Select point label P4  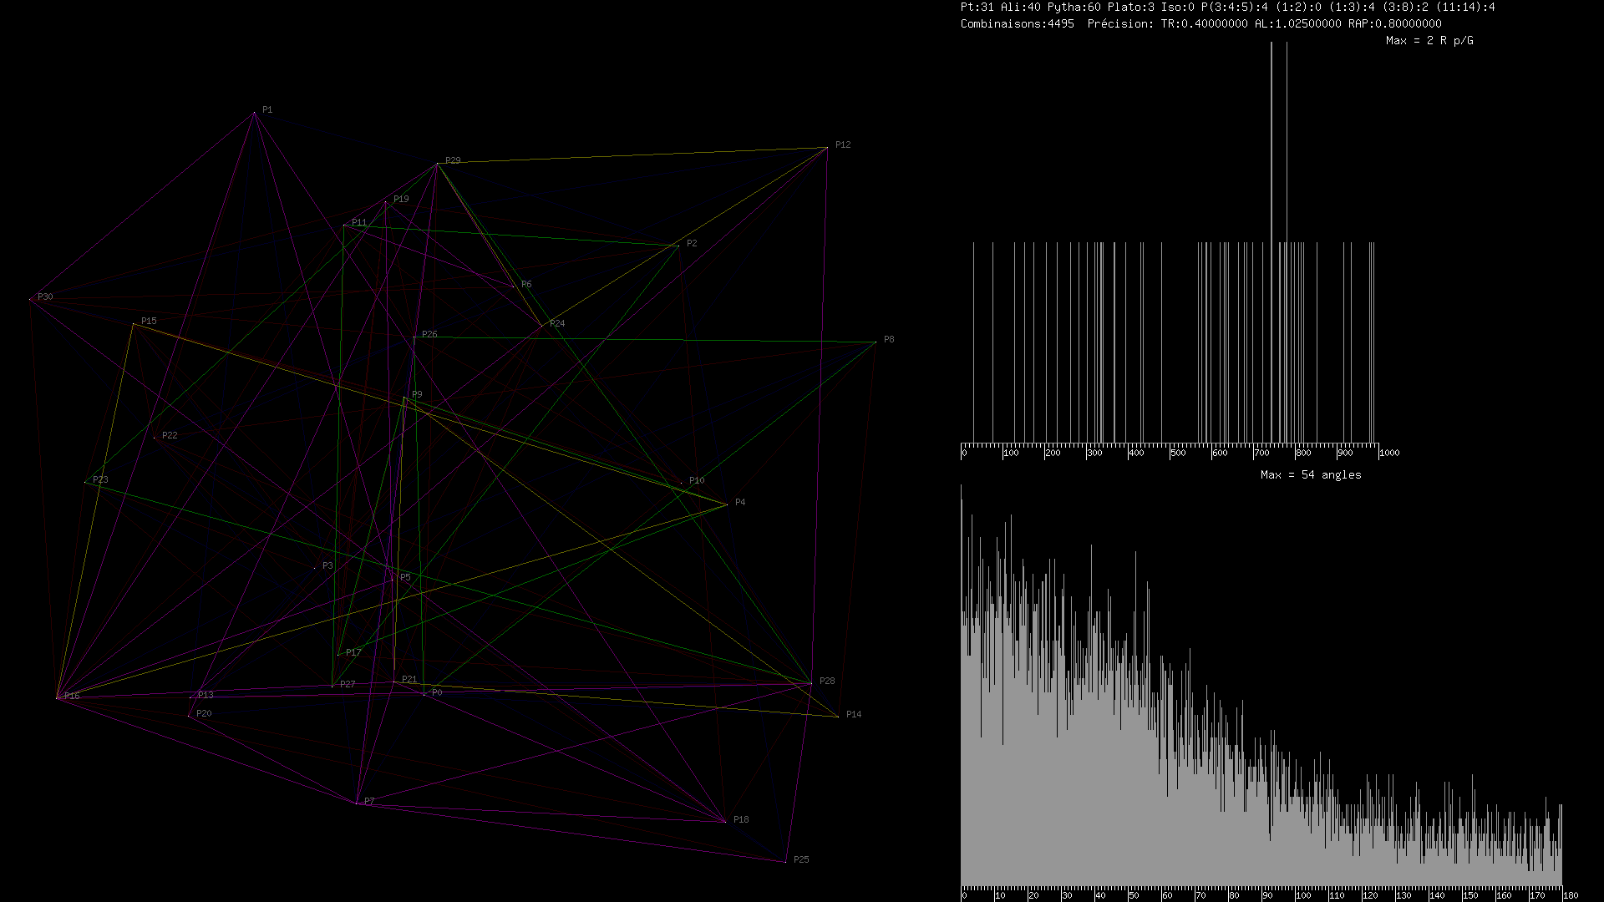tap(740, 503)
